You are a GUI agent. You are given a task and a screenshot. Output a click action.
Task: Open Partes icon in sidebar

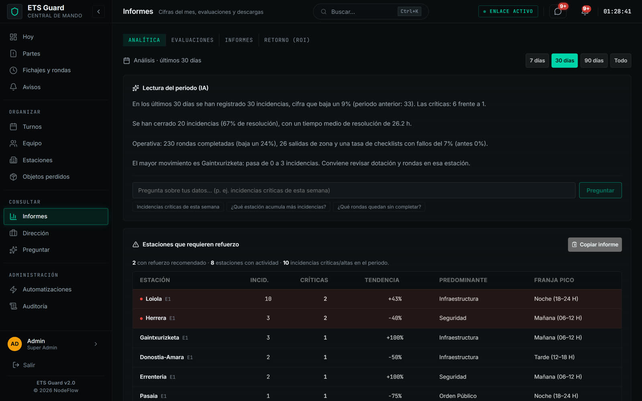pos(13,54)
